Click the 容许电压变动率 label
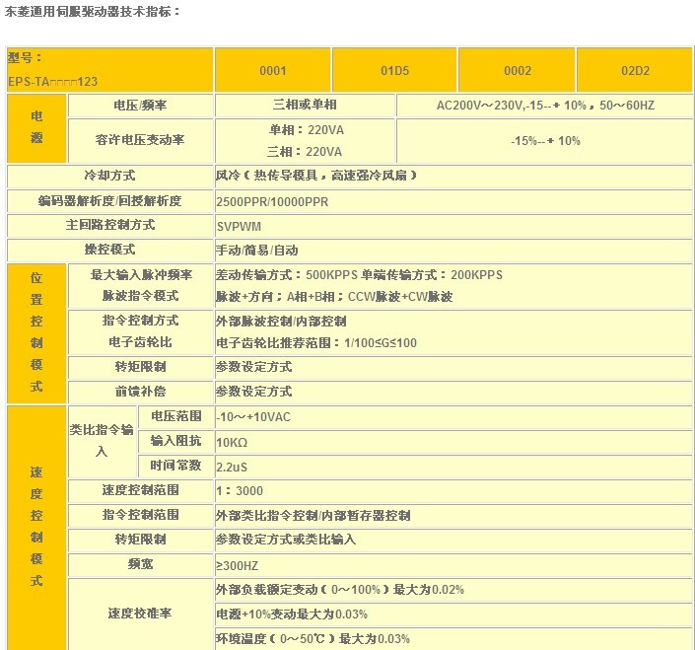Image resolution: width=695 pixels, height=650 pixels. click(x=140, y=140)
